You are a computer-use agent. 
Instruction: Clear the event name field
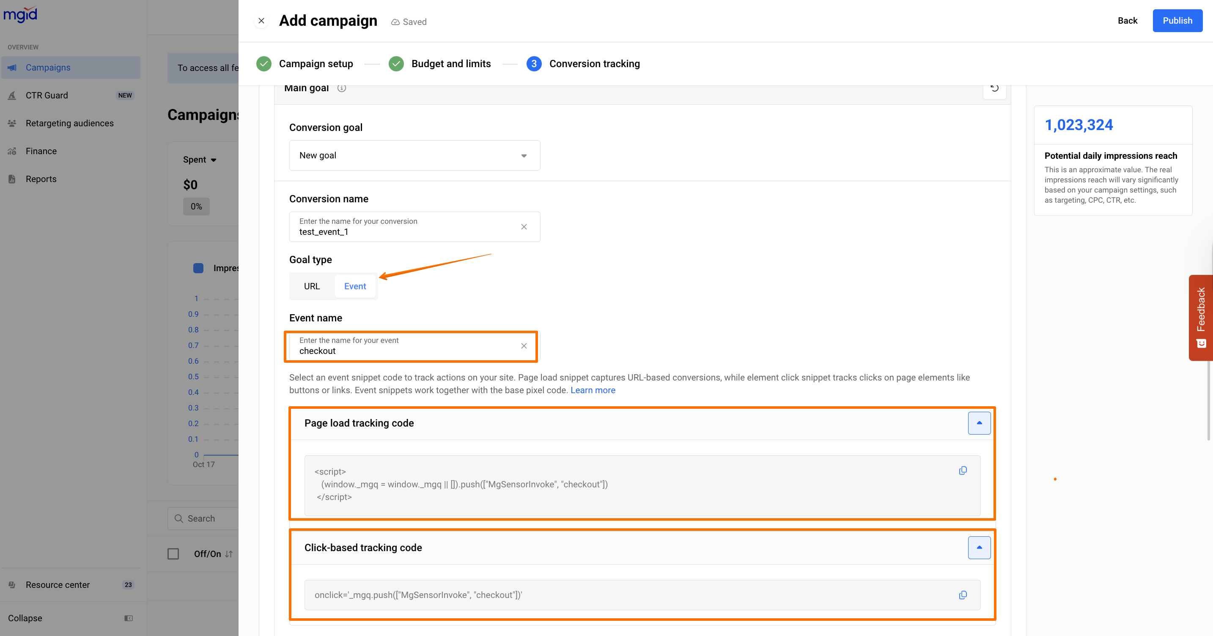click(x=524, y=346)
